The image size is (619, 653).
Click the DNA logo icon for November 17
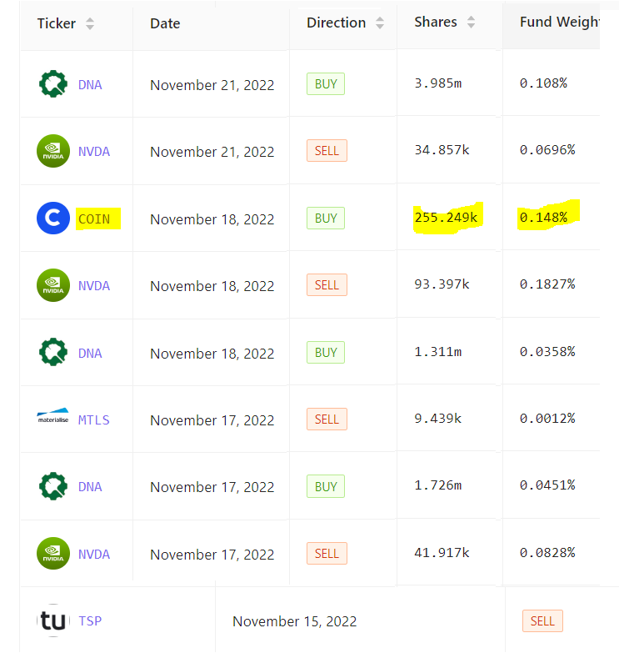click(53, 486)
